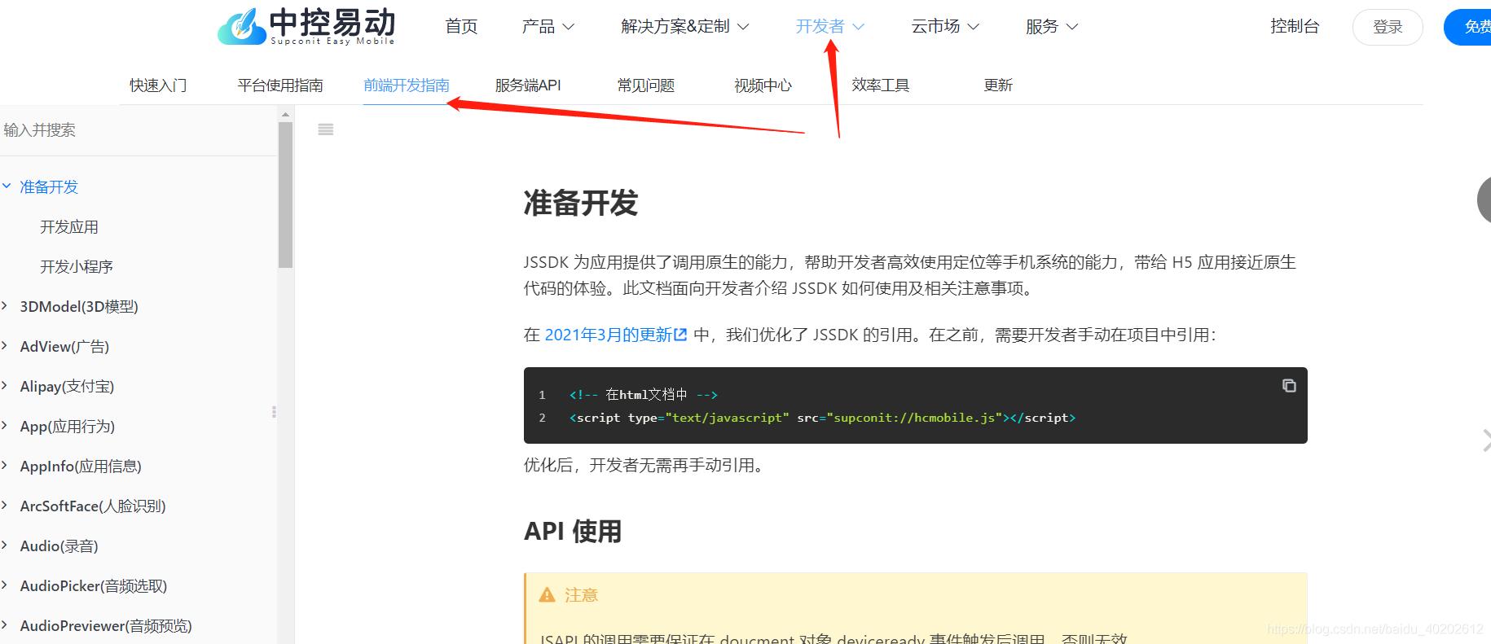Click the 准备开发 page heading
Screen dimensions: 1491x644
pos(581,204)
